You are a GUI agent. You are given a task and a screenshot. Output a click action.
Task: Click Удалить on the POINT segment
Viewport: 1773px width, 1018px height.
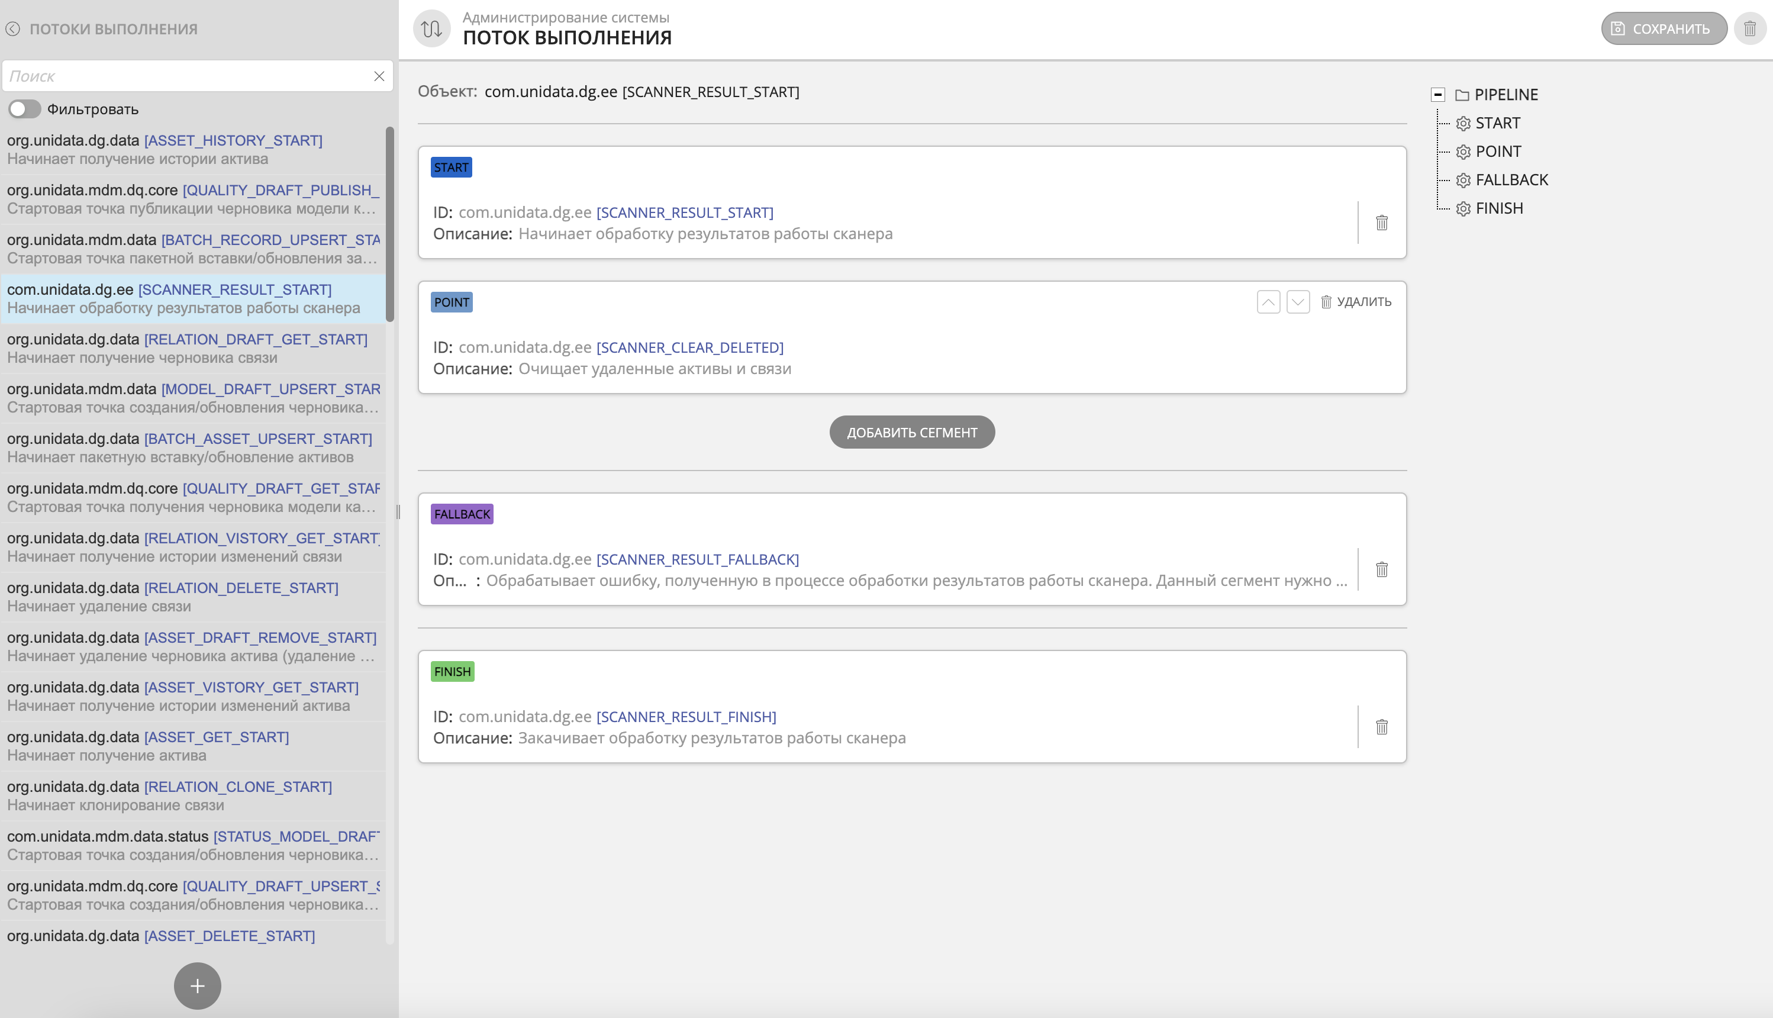pos(1356,302)
